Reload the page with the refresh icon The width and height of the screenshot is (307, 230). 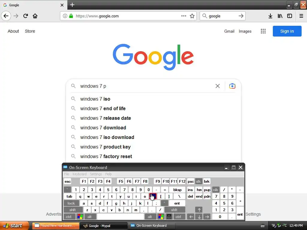click(25, 16)
